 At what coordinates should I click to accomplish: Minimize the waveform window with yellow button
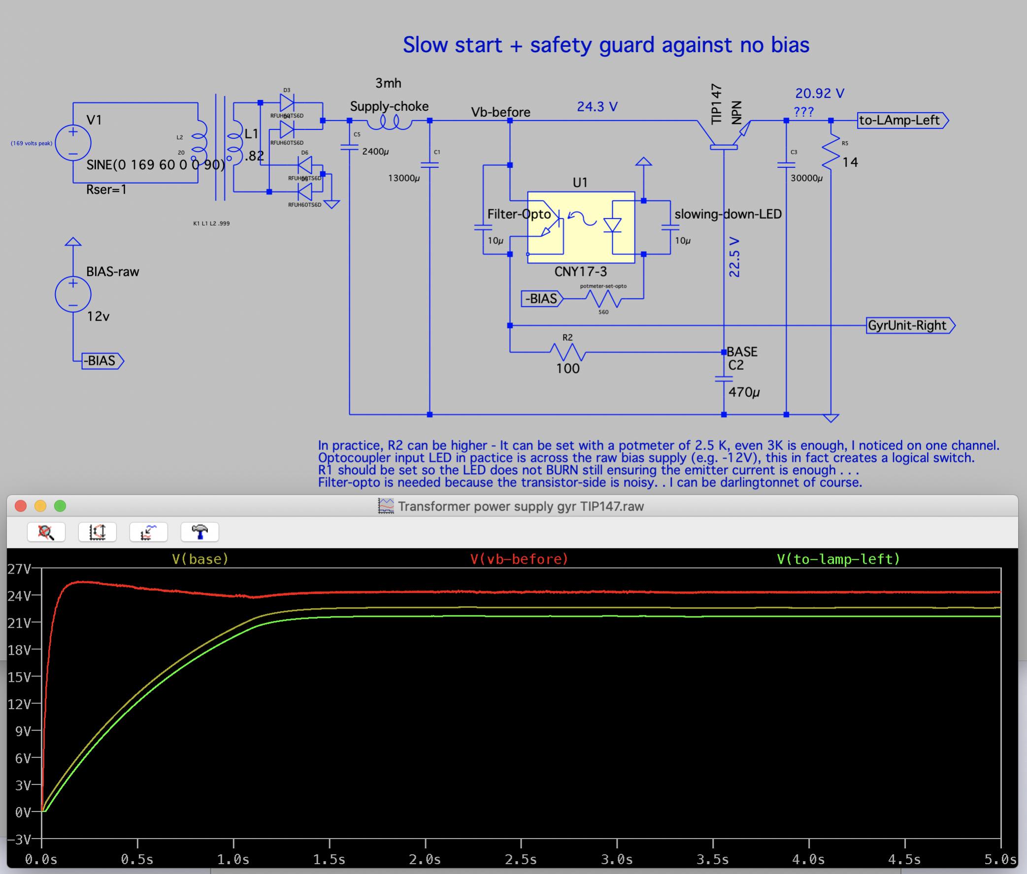pos(40,506)
